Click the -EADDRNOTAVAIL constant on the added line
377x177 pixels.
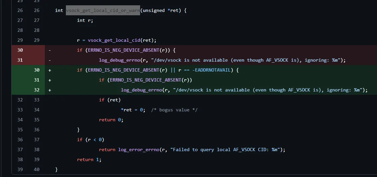211,70
